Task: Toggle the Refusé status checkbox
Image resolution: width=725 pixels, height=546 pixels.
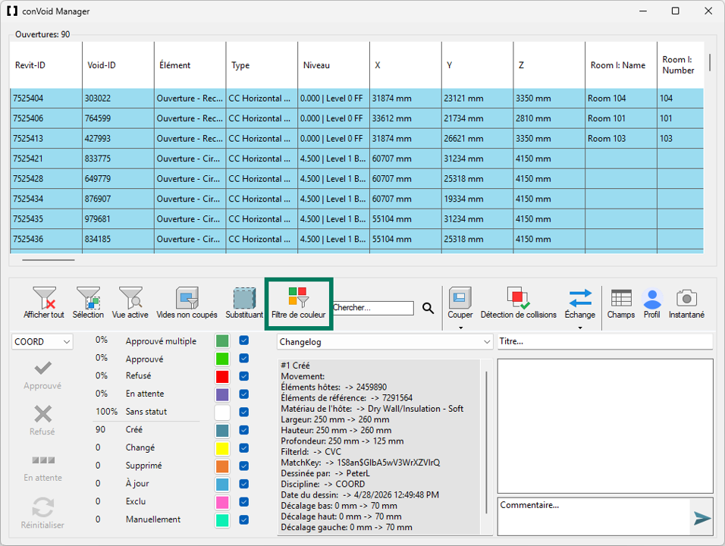Action: click(x=243, y=376)
